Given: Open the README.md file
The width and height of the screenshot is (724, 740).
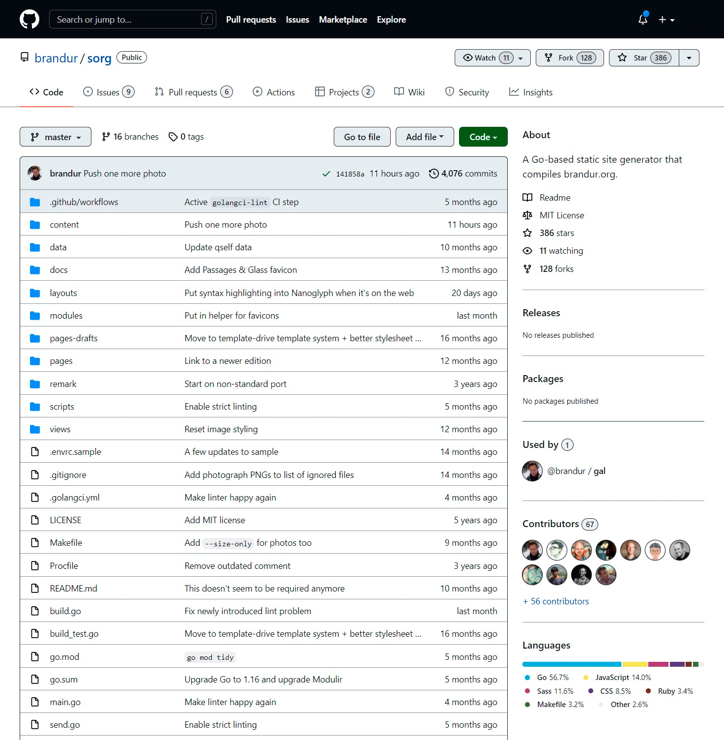Looking at the screenshot, I should point(74,589).
